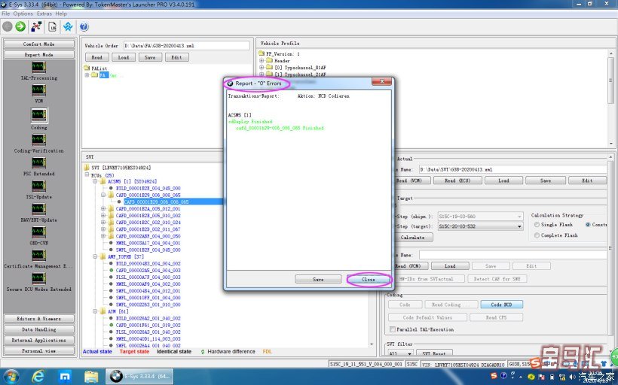Click the connect/disconnect plug toolbar icon
Image resolution: width=618 pixels, height=385 pixels.
click(37, 26)
